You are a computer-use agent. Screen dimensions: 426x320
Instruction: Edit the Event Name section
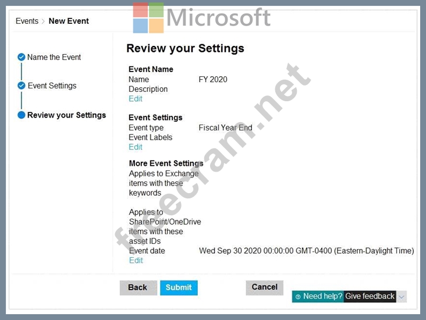135,99
